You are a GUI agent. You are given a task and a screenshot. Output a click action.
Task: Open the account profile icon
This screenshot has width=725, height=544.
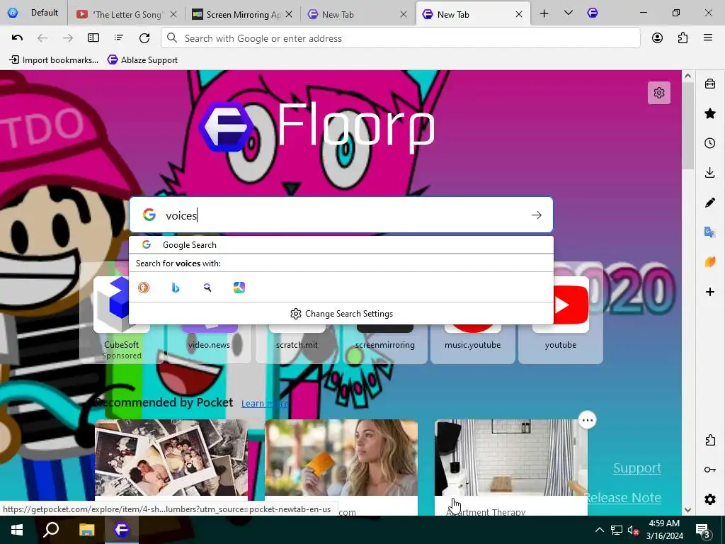point(657,38)
